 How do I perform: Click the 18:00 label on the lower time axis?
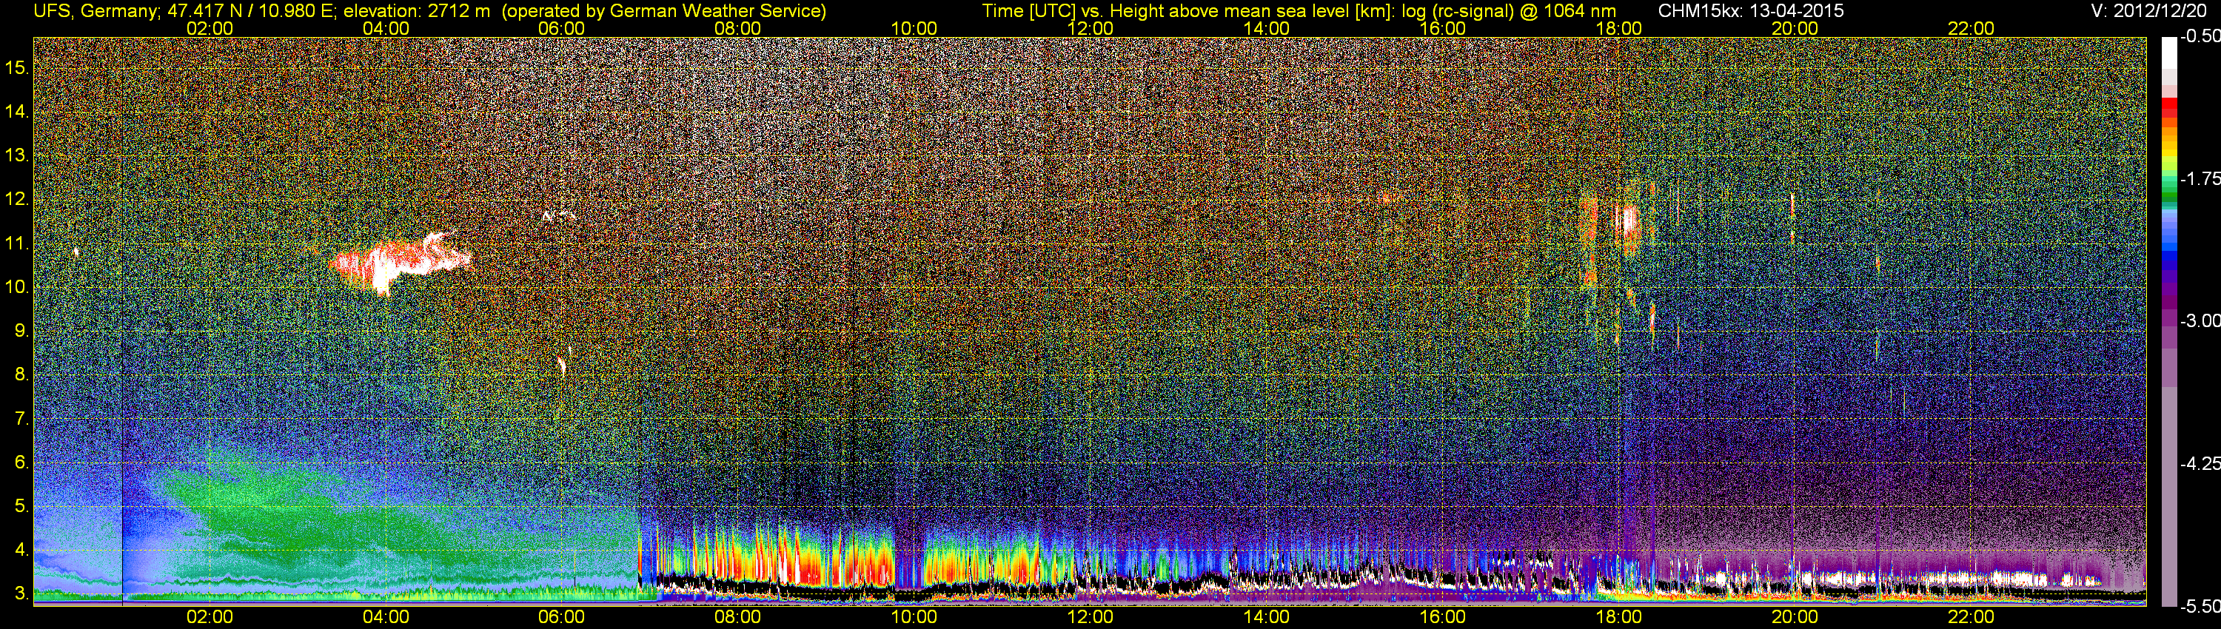(x=1618, y=617)
